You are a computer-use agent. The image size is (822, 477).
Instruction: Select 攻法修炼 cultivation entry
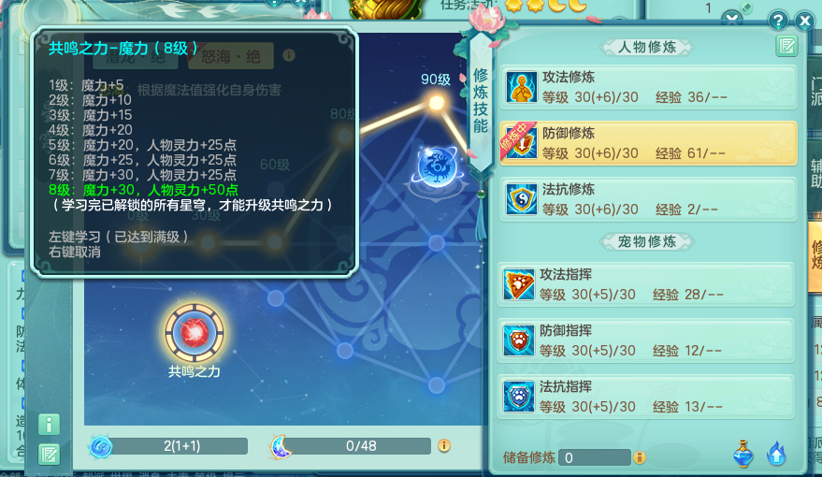648,87
